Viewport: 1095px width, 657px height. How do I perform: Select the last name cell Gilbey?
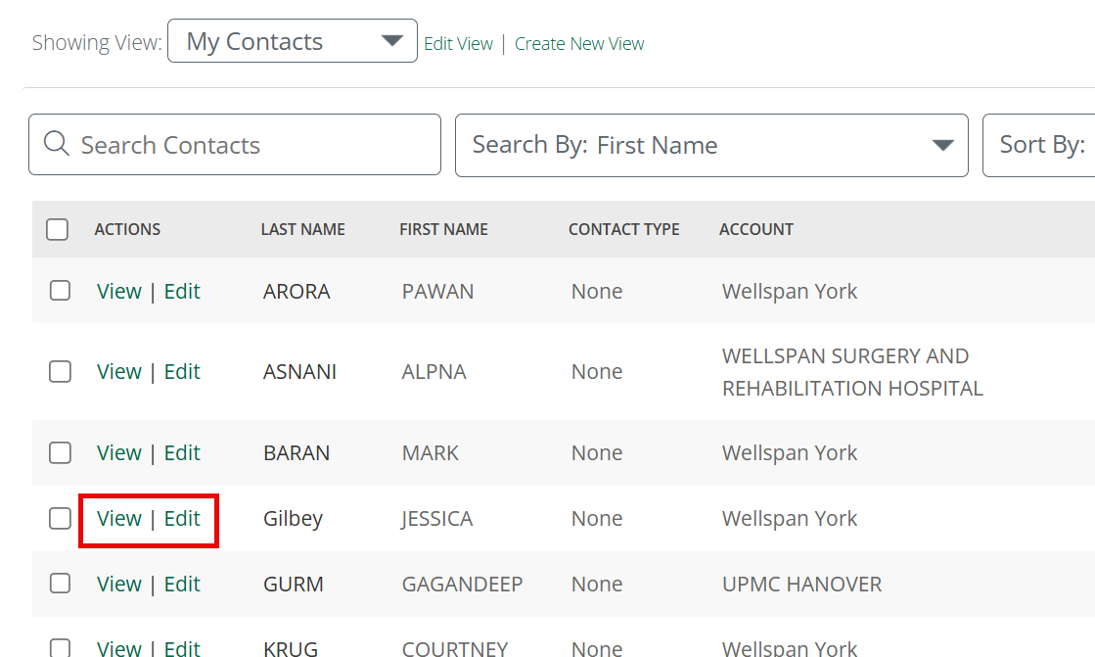[x=293, y=519]
